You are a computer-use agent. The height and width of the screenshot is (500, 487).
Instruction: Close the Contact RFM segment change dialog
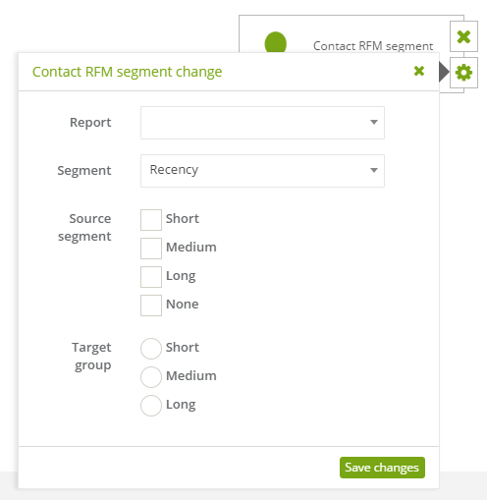click(419, 71)
